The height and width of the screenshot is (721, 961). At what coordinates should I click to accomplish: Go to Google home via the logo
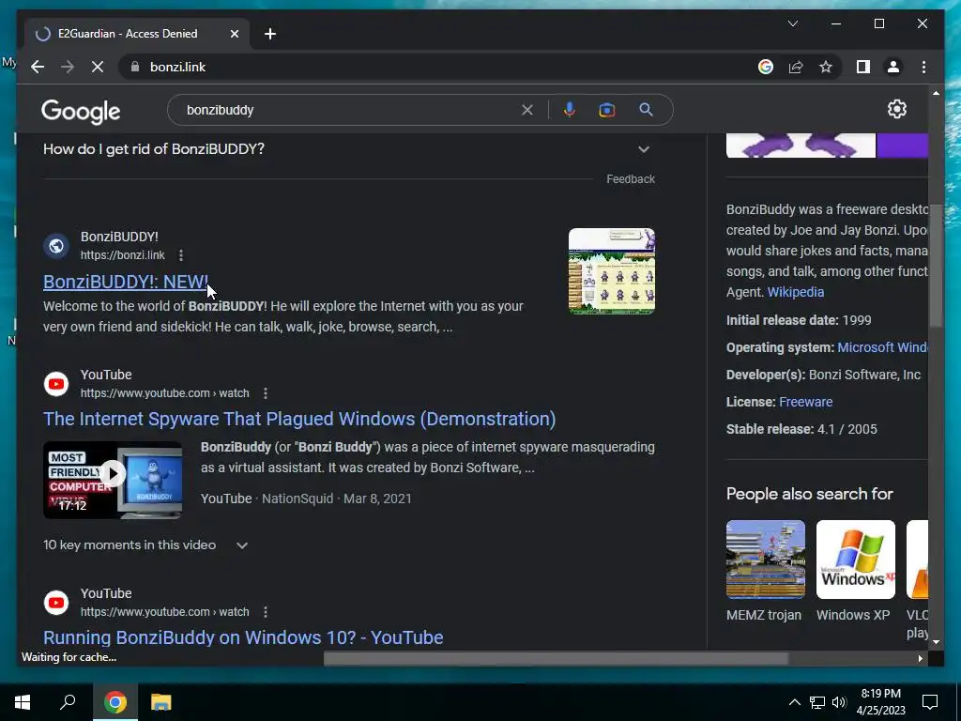[81, 111]
